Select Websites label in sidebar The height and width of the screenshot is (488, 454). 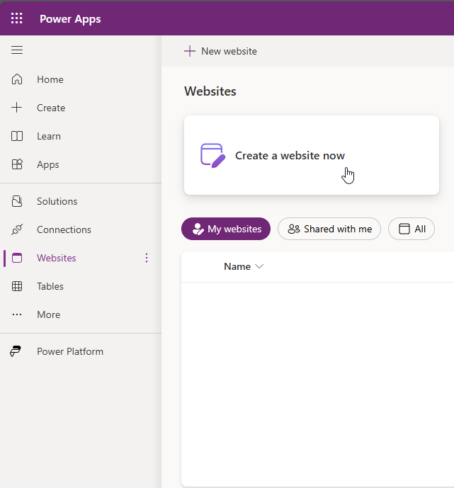click(x=57, y=258)
